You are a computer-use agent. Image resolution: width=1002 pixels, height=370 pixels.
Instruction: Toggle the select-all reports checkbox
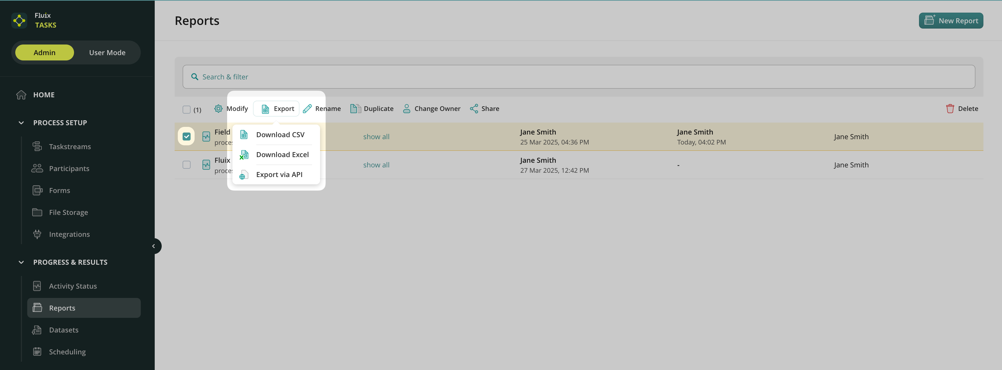187,110
